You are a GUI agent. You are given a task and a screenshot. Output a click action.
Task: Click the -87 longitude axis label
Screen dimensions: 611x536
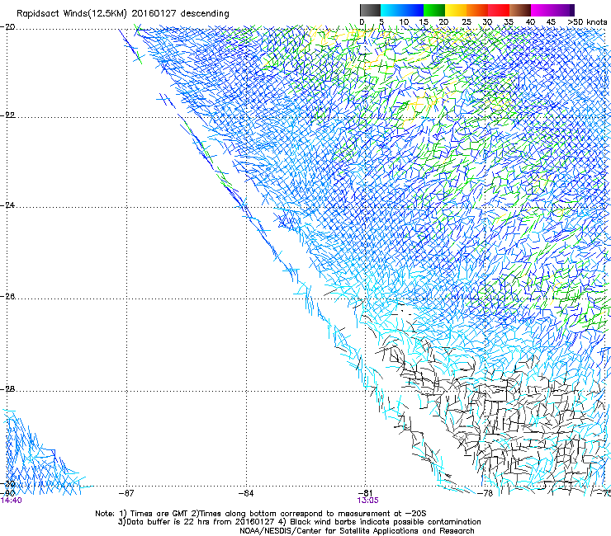(126, 493)
